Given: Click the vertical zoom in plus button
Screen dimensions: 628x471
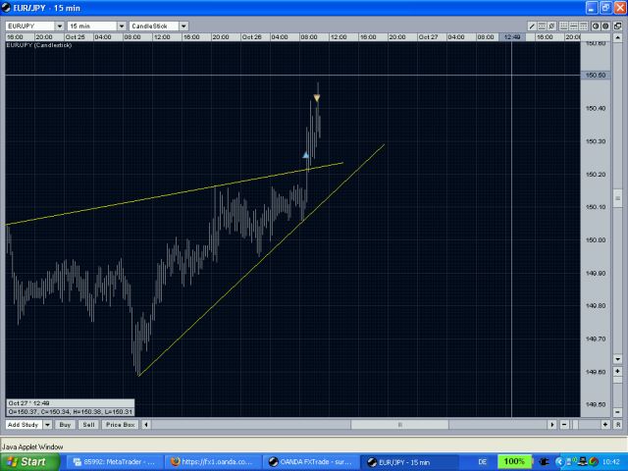Looking at the screenshot, I should (617, 371).
